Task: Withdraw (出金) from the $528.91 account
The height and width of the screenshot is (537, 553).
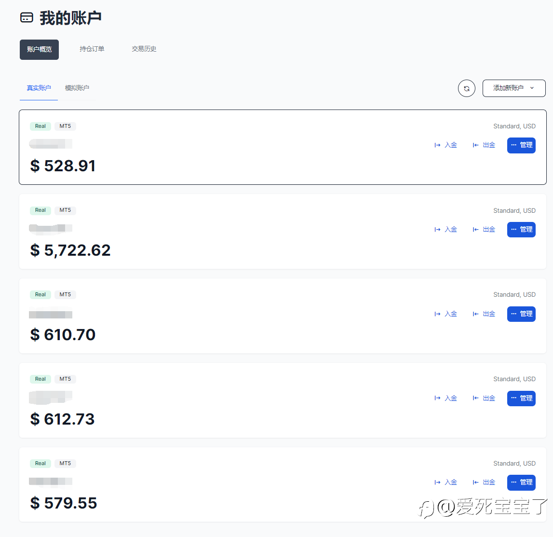Action: 484,145
